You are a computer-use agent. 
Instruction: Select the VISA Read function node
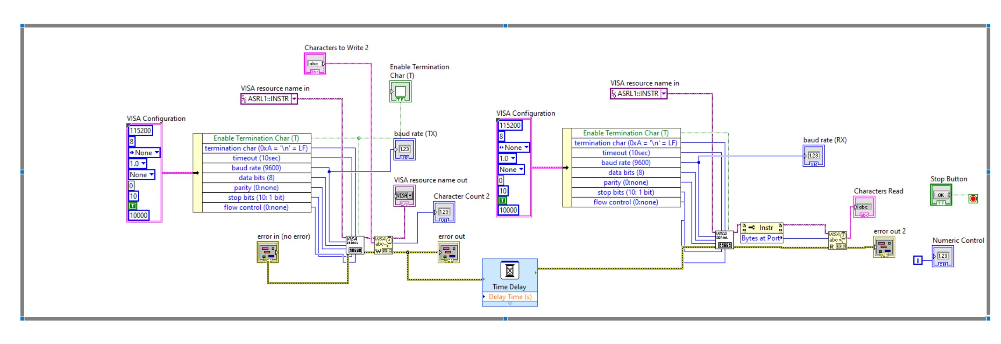click(837, 241)
